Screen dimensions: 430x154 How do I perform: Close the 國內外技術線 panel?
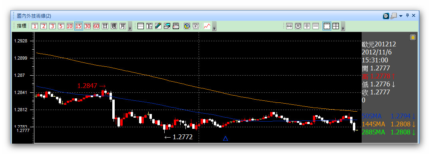[414, 16]
